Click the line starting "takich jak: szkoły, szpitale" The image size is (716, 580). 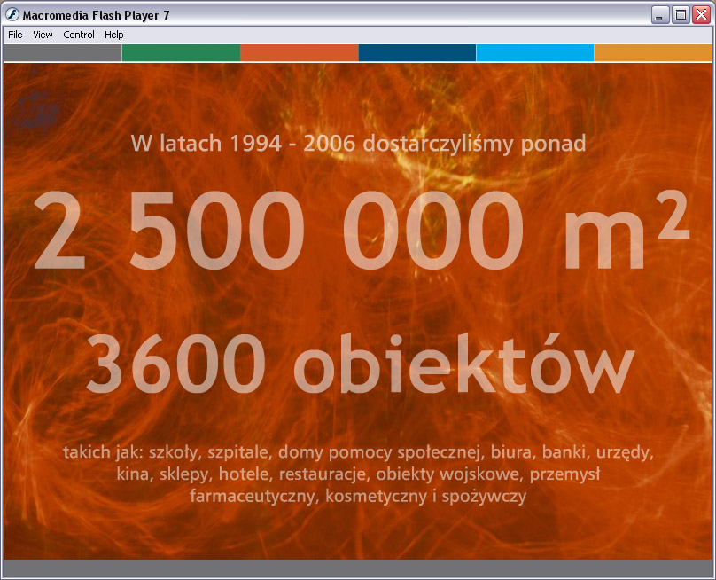click(359, 453)
